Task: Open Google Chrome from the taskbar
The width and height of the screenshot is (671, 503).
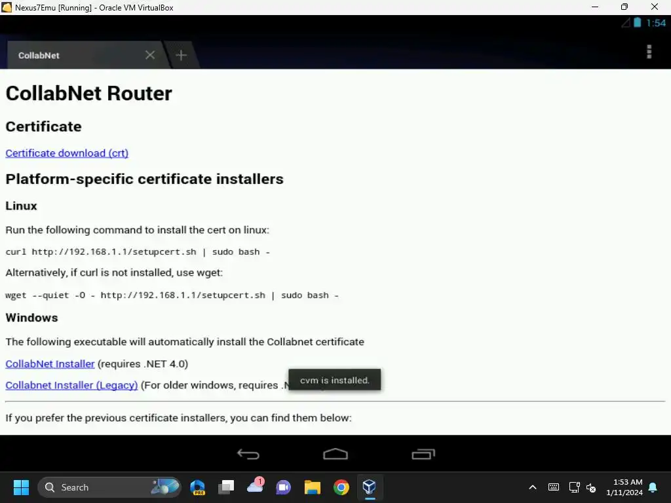Action: click(341, 487)
